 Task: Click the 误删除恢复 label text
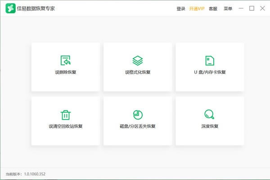point(66,72)
